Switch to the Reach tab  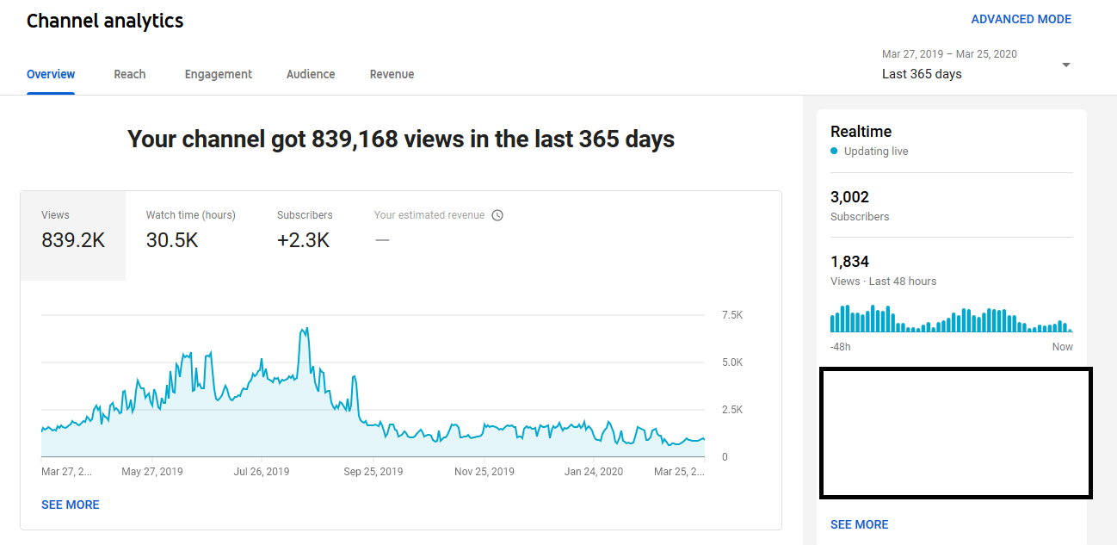click(x=130, y=74)
